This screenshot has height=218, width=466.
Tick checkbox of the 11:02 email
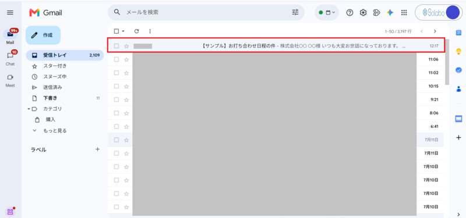pos(116,73)
